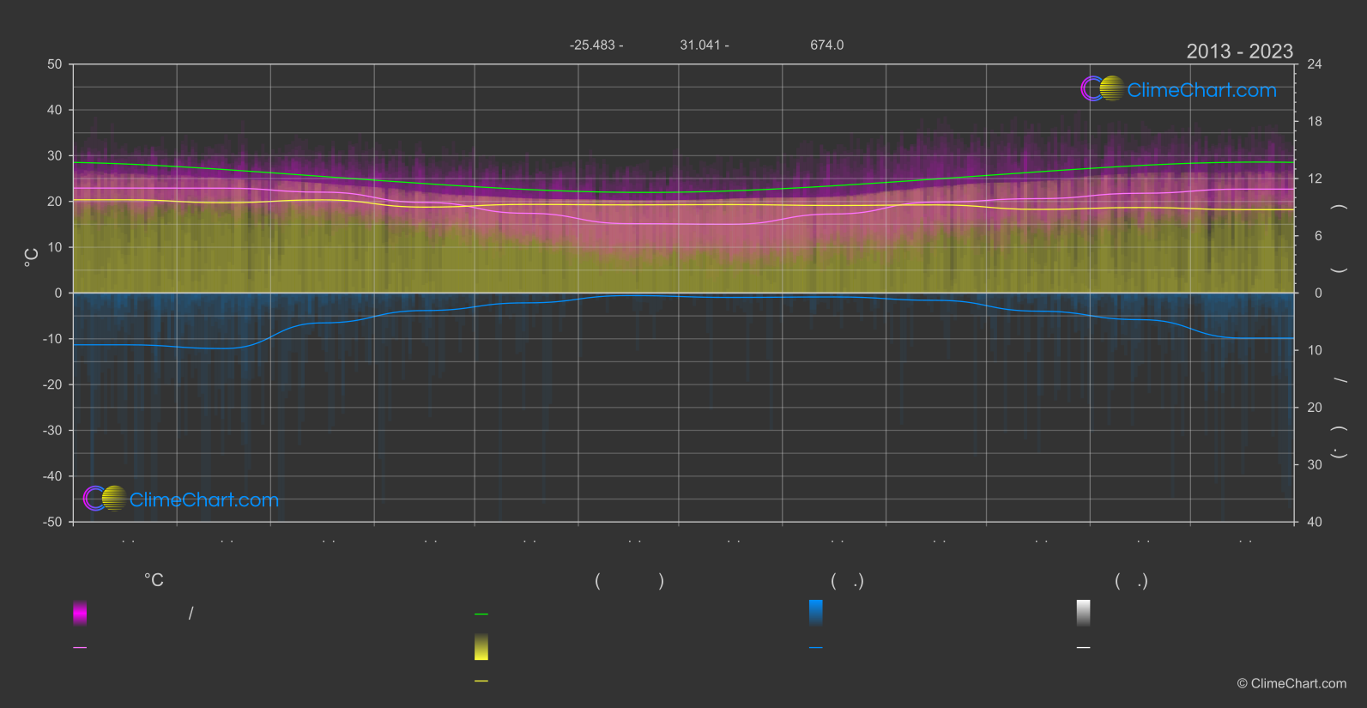The height and width of the screenshot is (708, 1367).
Task: Click the white gradient legend swatch
Action: 1084,613
